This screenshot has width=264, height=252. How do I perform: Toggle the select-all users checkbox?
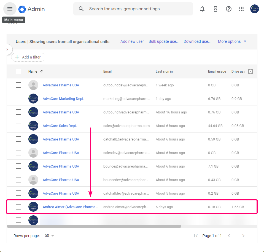tap(18, 71)
